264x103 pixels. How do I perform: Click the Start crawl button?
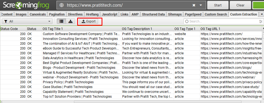pyautogui.click(x=218, y=5)
